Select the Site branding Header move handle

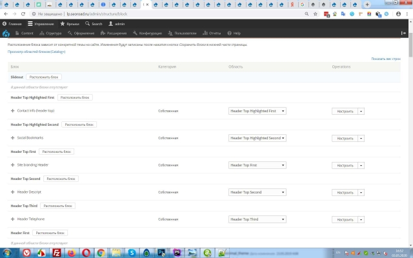13,165
